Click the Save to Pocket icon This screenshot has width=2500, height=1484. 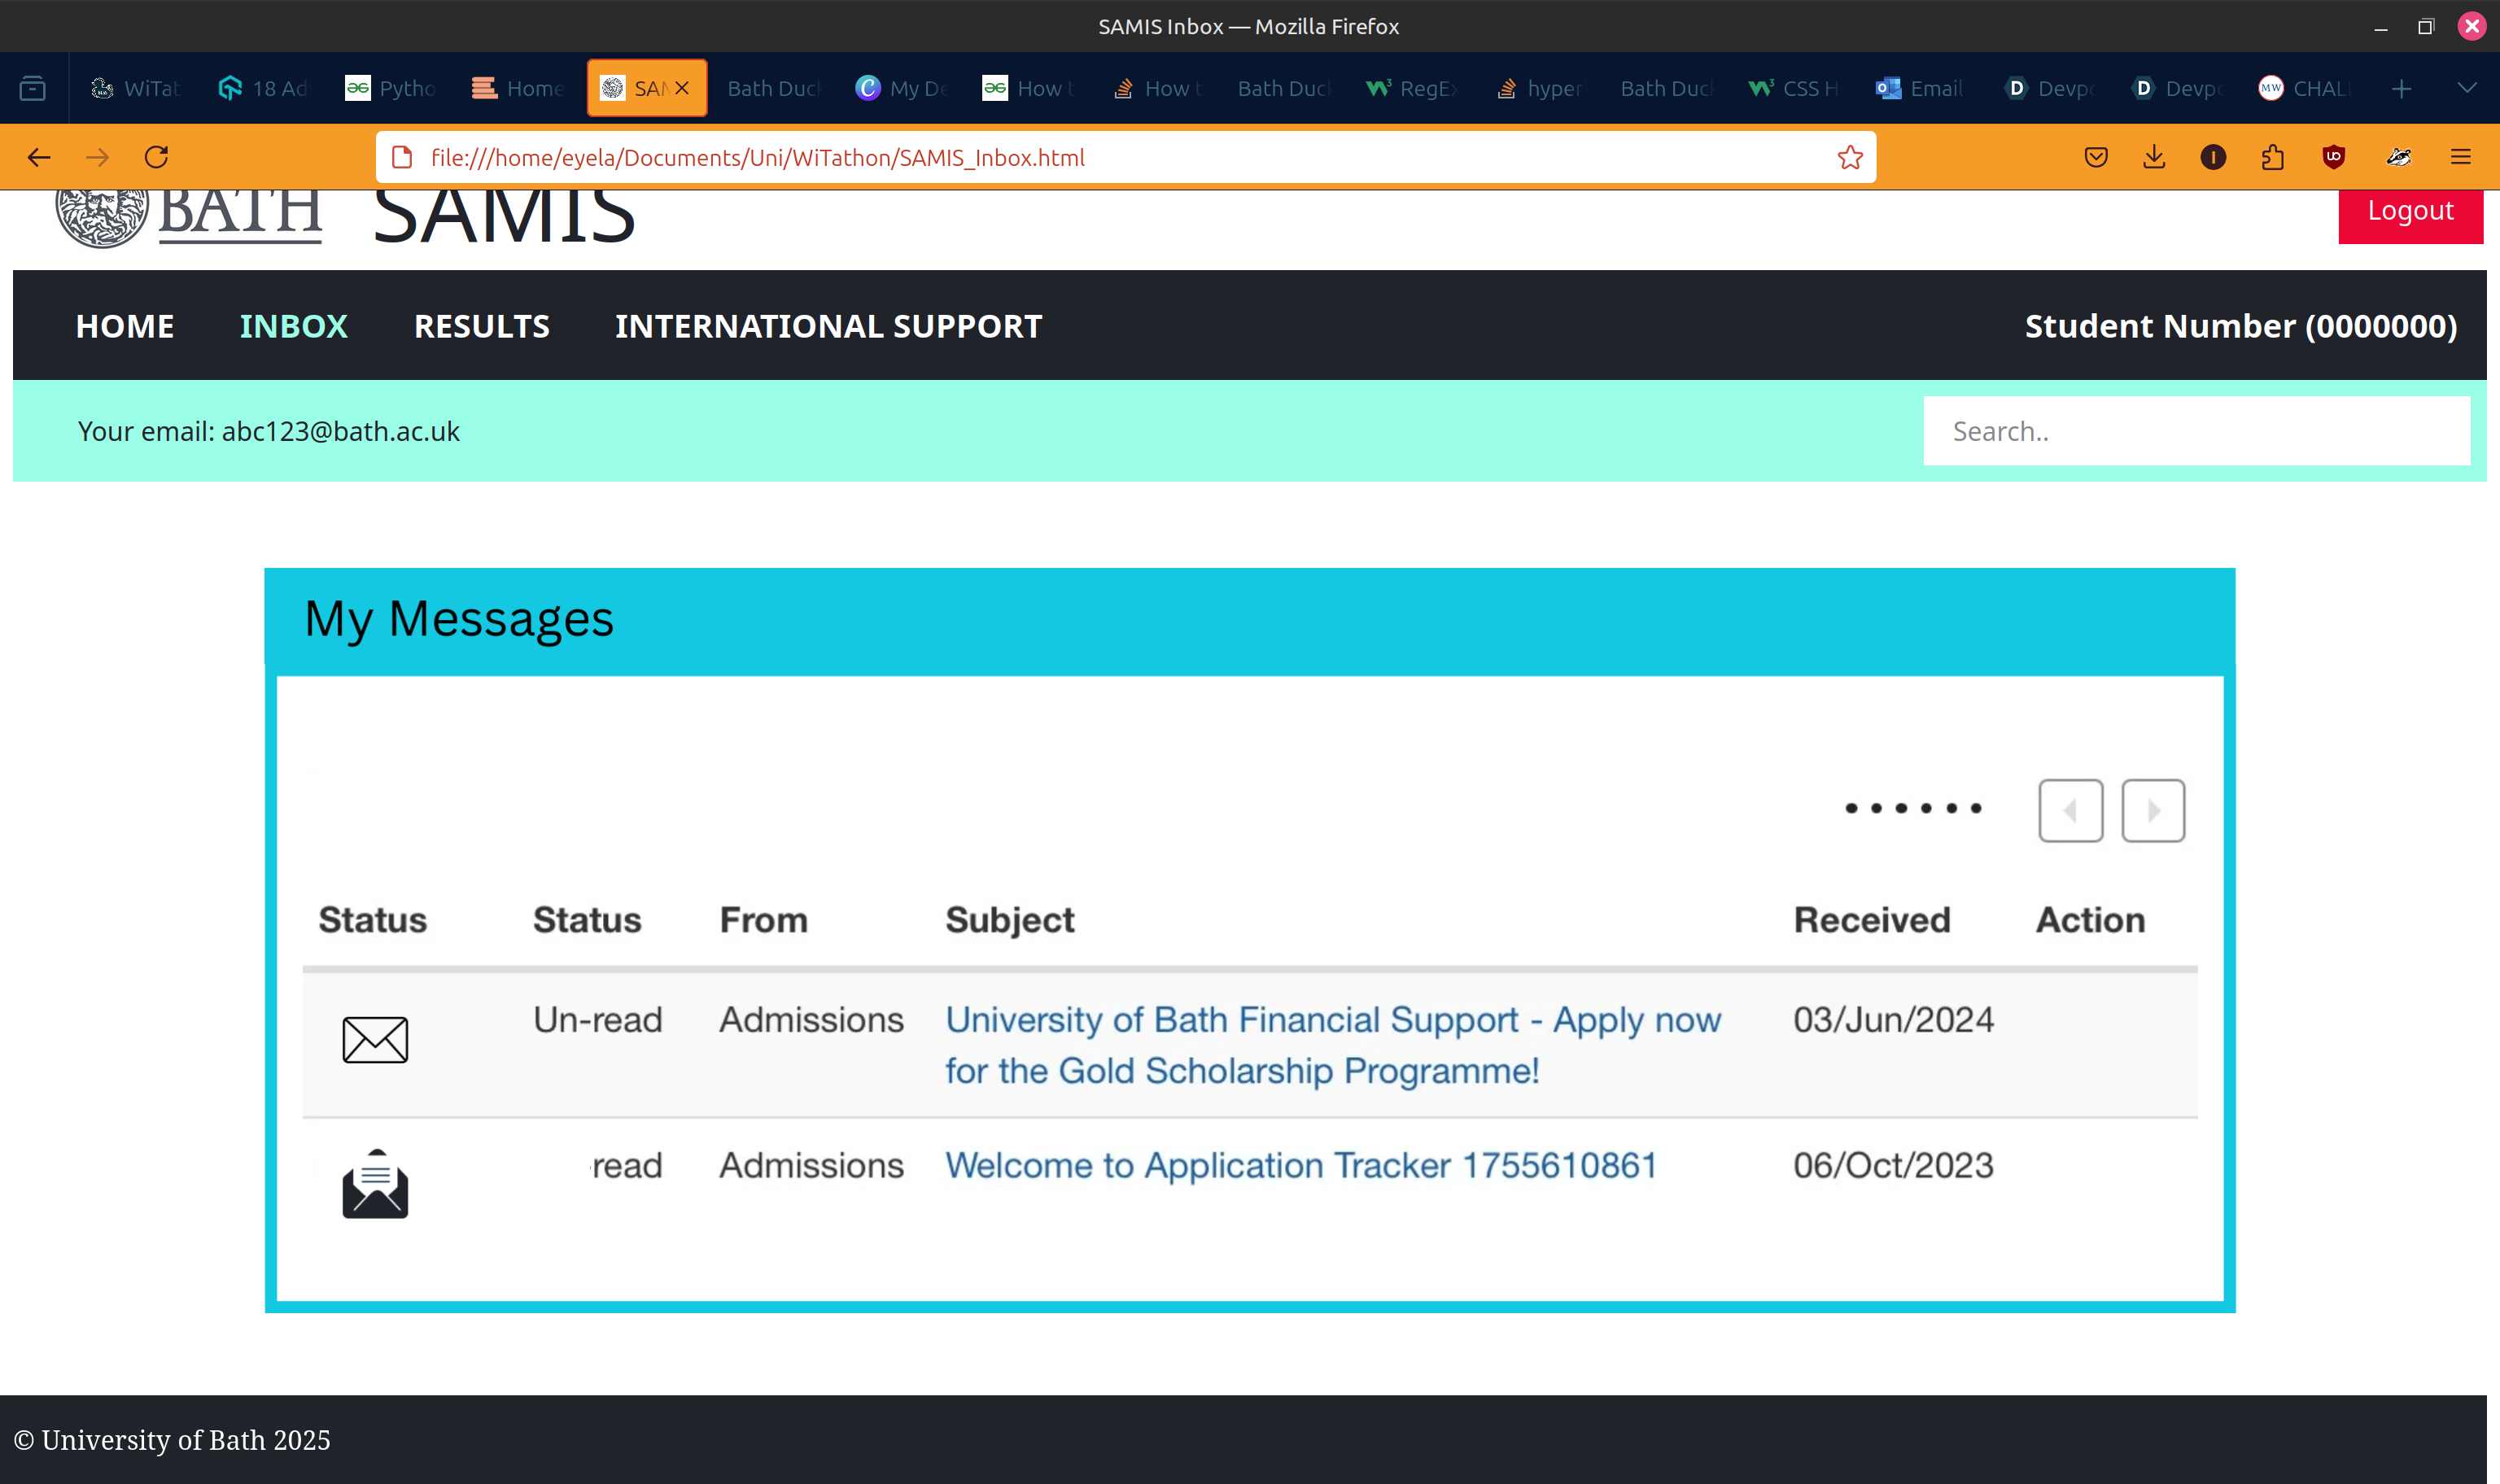[x=2096, y=157]
